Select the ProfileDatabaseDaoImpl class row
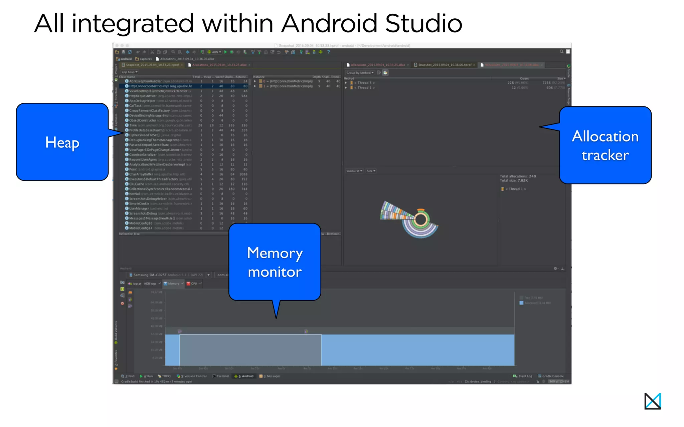Image resolution: width=684 pixels, height=427 pixels. pyautogui.click(x=184, y=130)
